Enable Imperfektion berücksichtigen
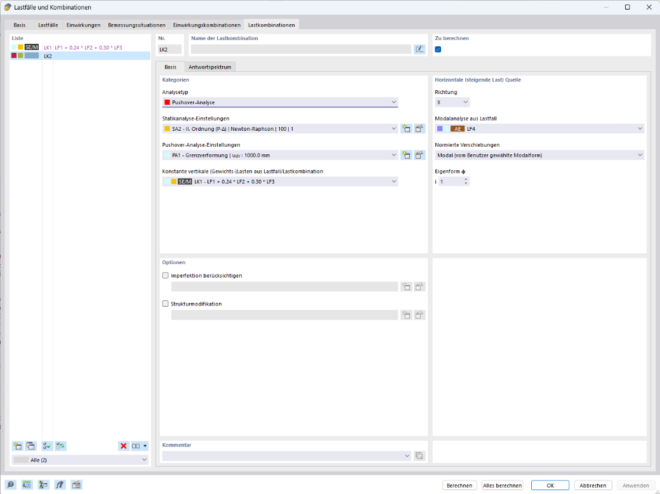Screen dimensions: 660x494 pyautogui.click(x=166, y=276)
